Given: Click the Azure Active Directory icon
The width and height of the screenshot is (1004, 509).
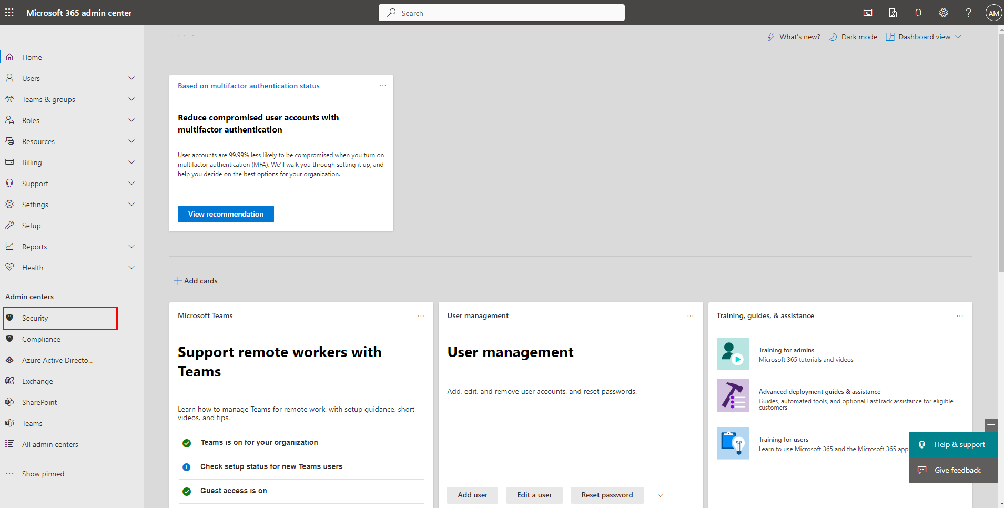Looking at the screenshot, I should pos(9,360).
